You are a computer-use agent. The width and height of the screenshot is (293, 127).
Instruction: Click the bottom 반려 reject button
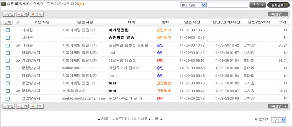(x=22, y=106)
